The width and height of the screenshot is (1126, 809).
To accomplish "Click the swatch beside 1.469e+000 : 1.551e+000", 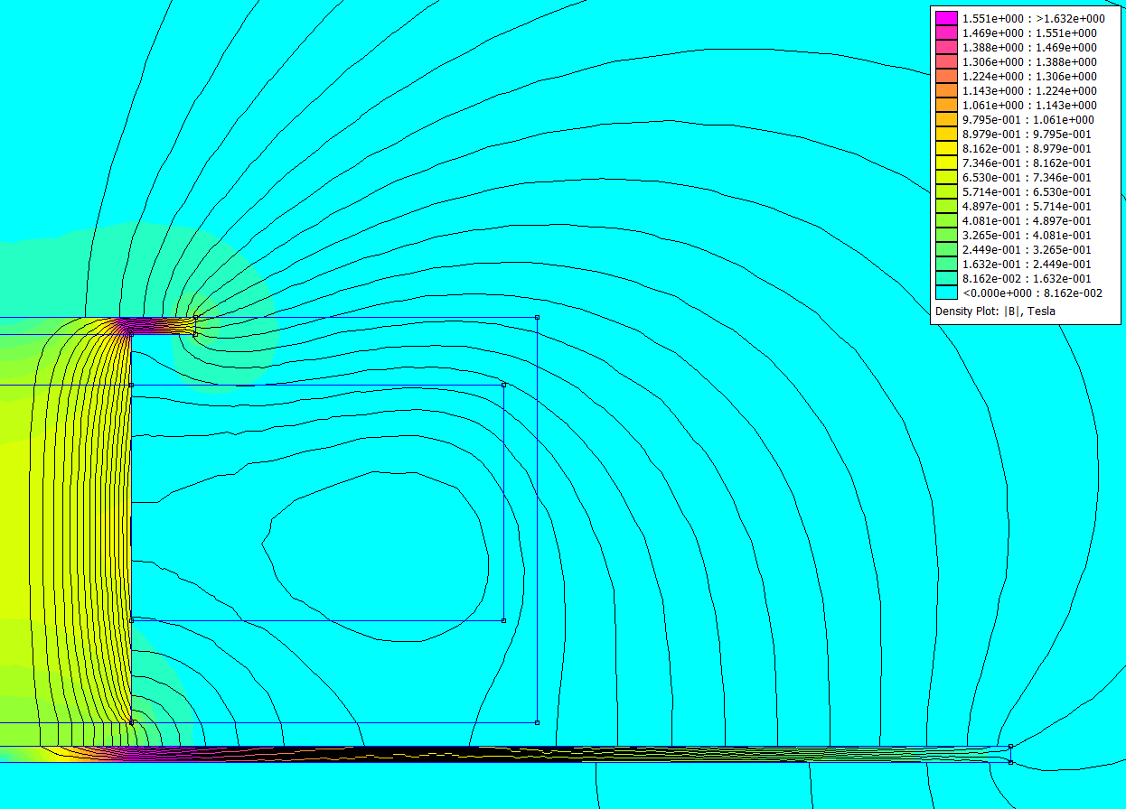I will pos(946,33).
